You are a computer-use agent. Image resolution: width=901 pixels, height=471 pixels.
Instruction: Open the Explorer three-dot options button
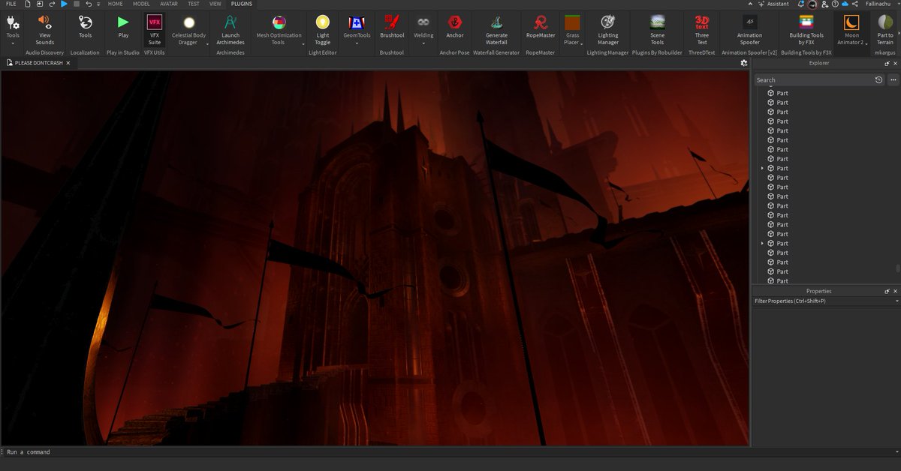pos(893,79)
